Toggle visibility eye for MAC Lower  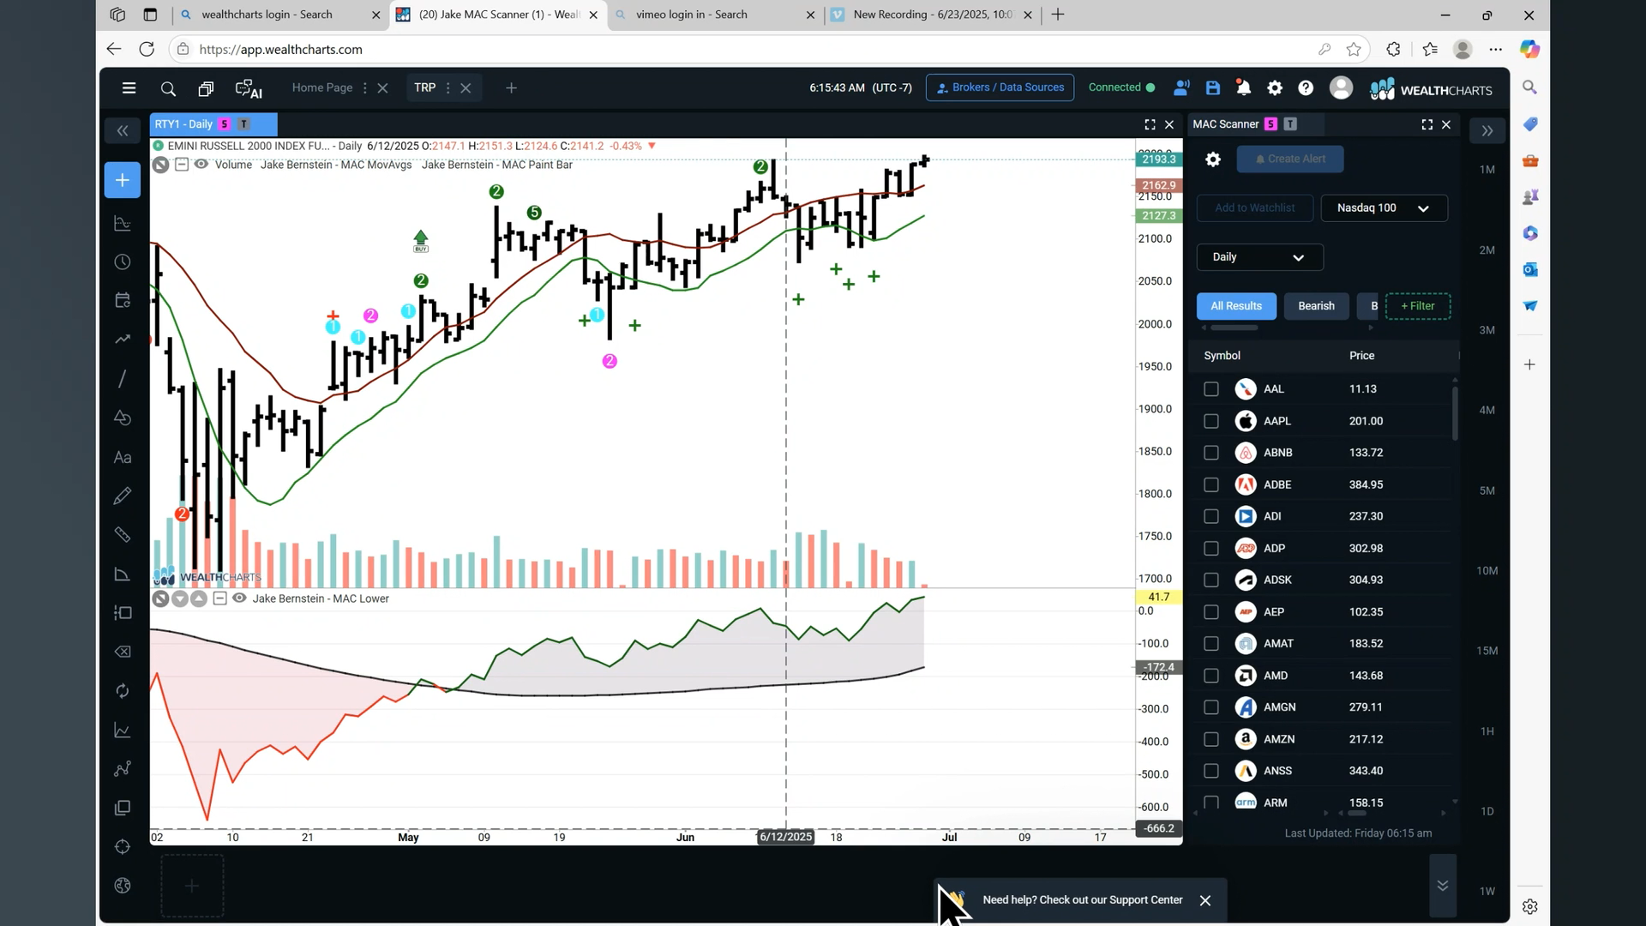coord(239,598)
